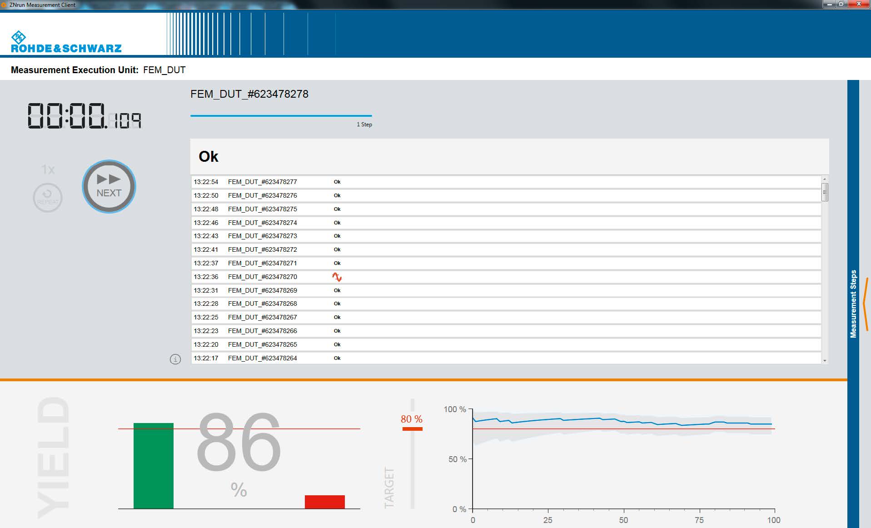871x528 pixels.
Task: Click the orange chevron on the right edge
Action: coord(866,304)
